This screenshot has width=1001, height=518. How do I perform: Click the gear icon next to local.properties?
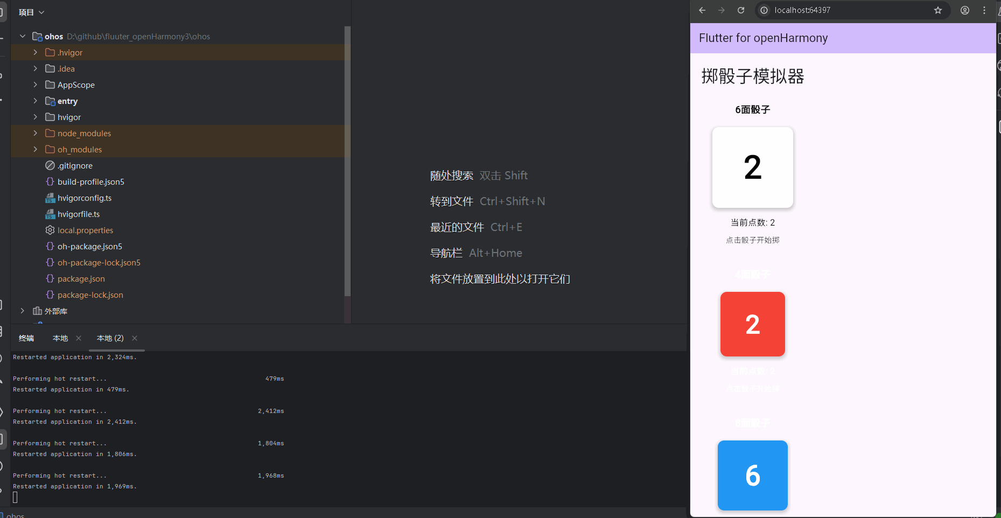pyautogui.click(x=50, y=230)
